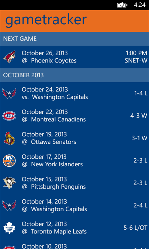The width and height of the screenshot is (149, 249).
Task: Tap the New York Islanders logo
Action: tap(9, 161)
